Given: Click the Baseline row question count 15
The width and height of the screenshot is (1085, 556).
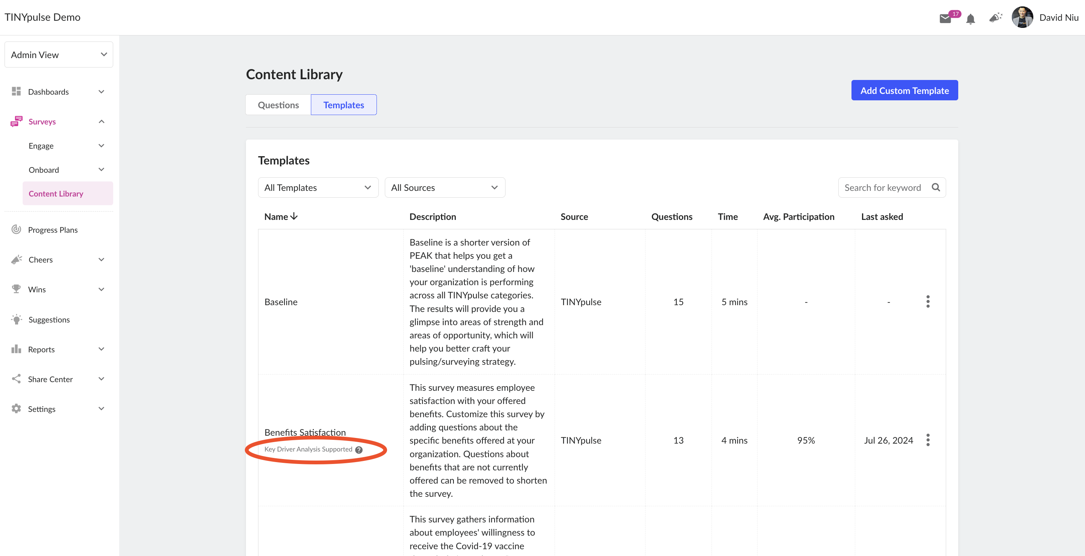Looking at the screenshot, I should click(679, 302).
